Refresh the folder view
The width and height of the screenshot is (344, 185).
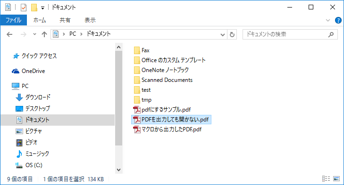tap(232, 34)
